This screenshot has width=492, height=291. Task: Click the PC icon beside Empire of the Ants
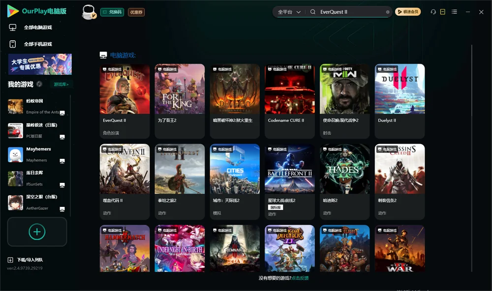pos(62,113)
